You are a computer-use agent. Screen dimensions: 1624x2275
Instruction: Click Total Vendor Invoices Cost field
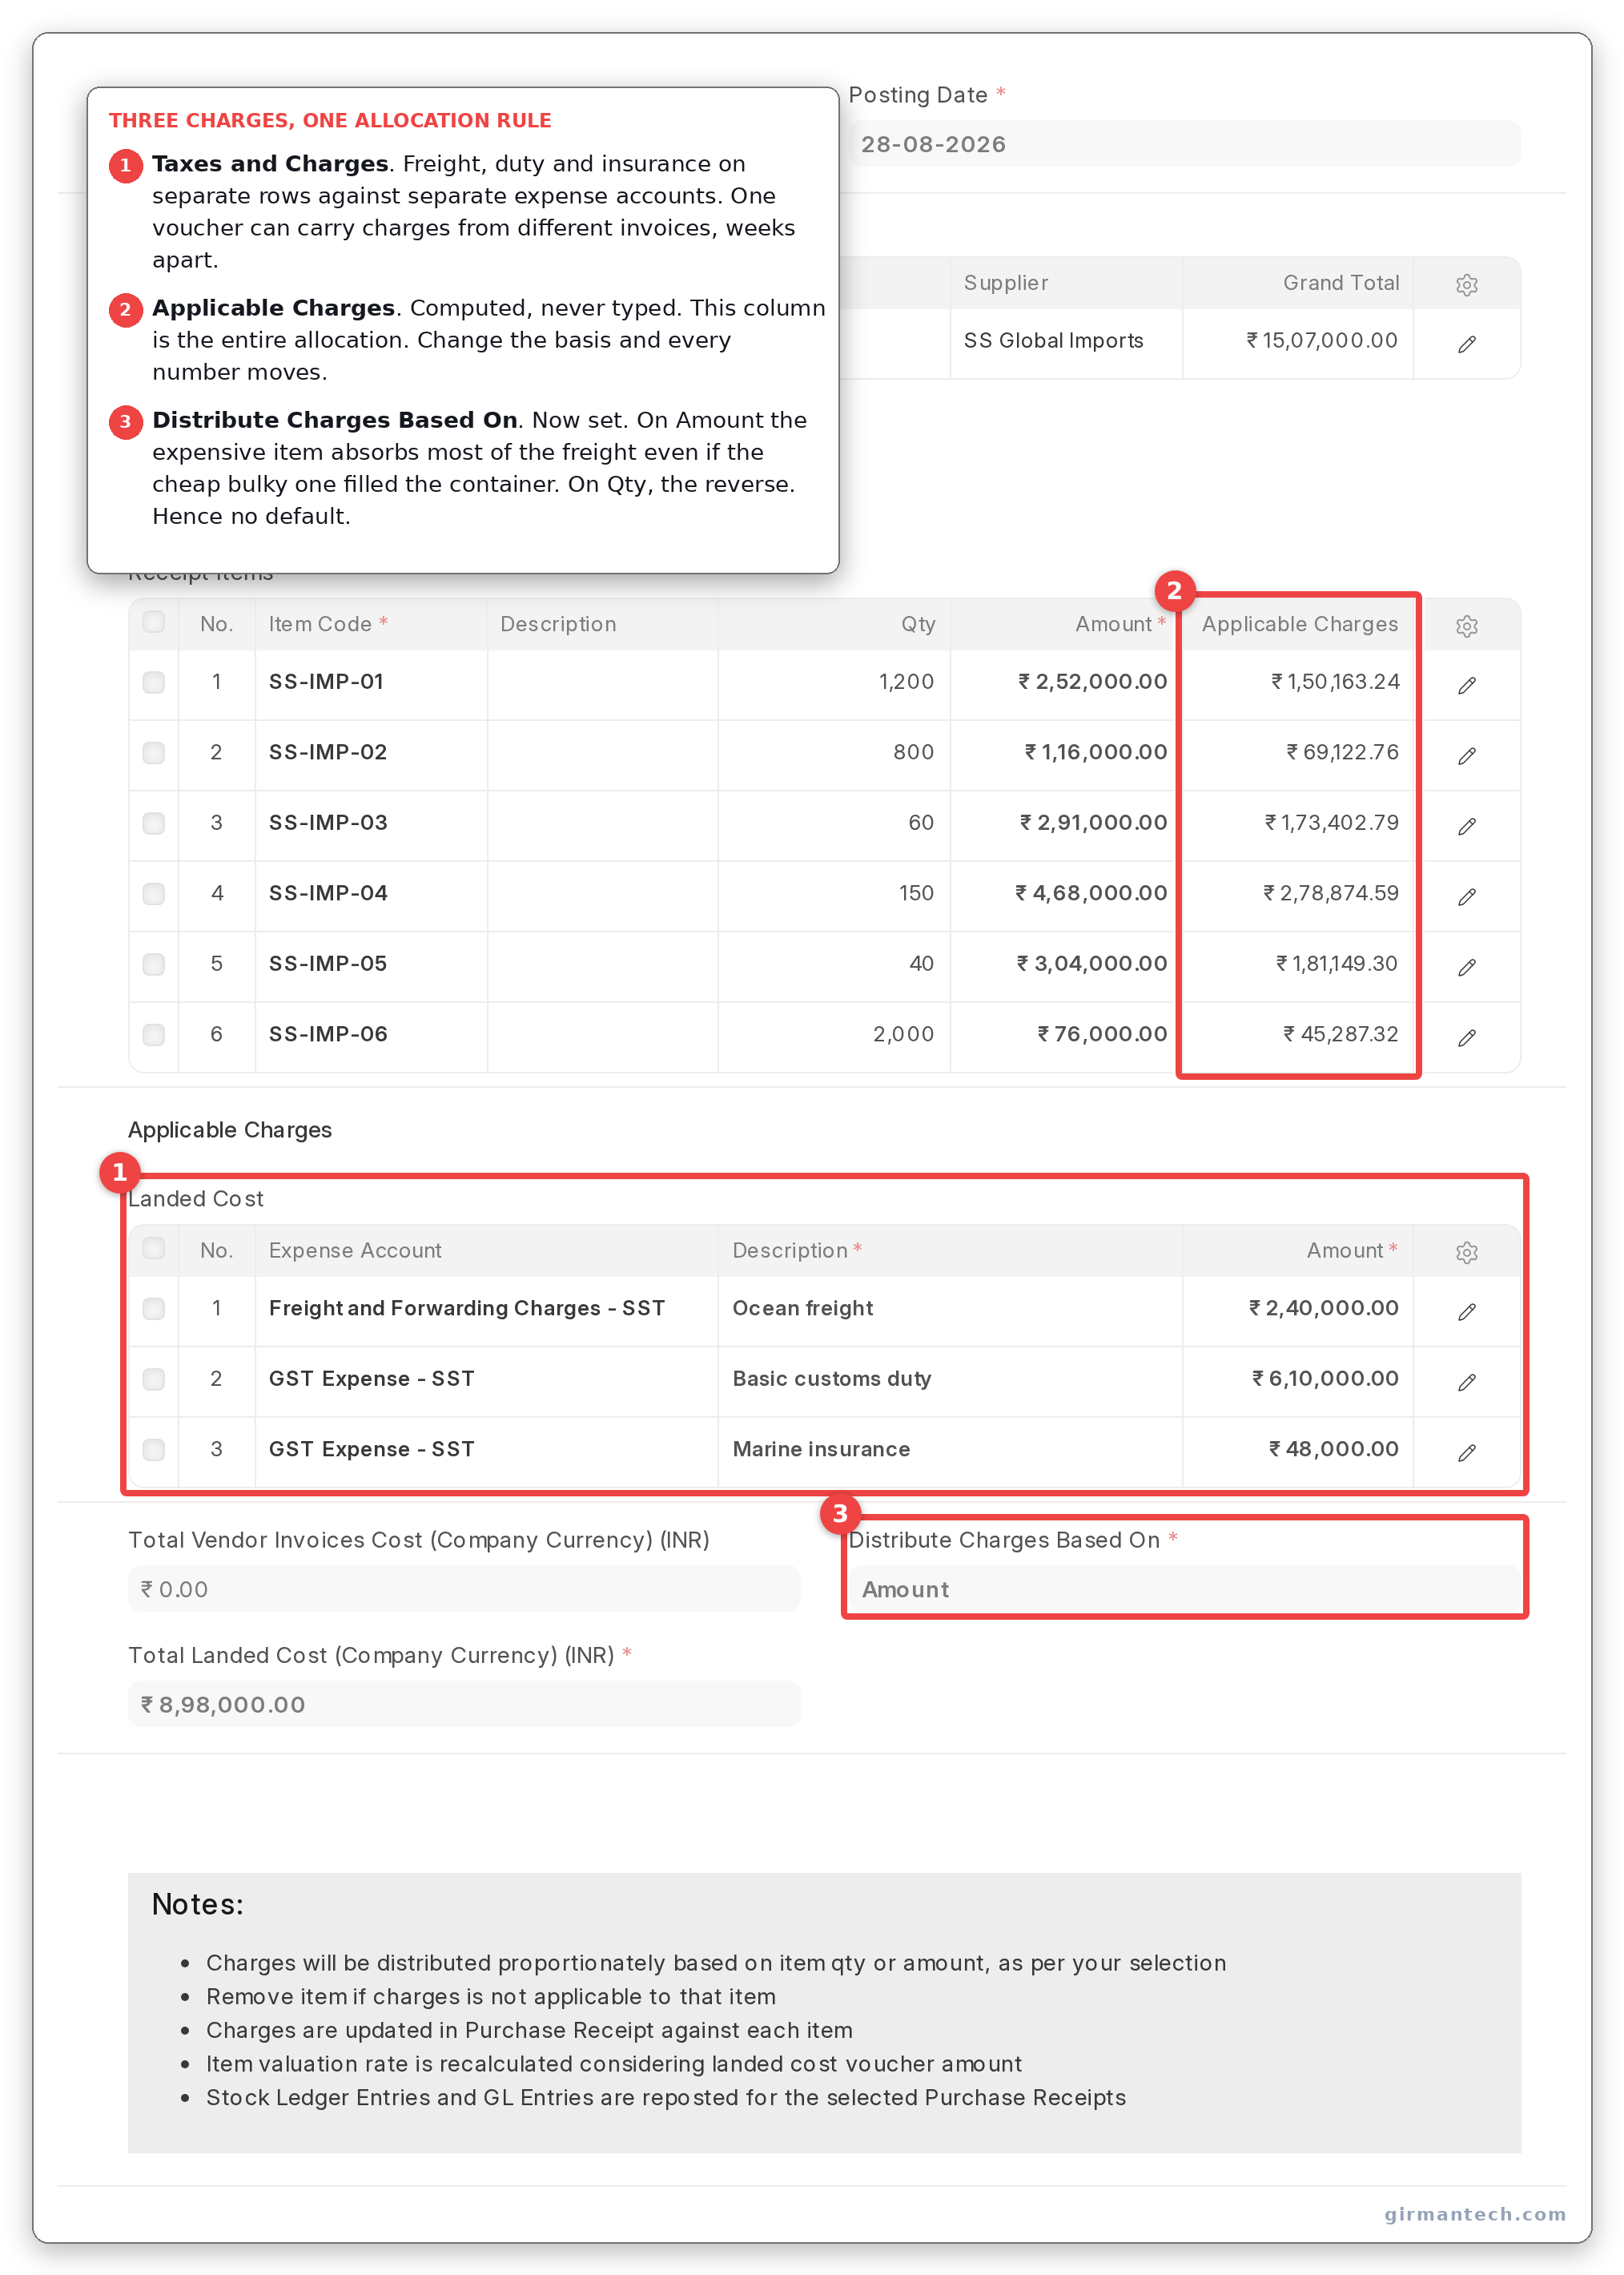click(464, 1588)
